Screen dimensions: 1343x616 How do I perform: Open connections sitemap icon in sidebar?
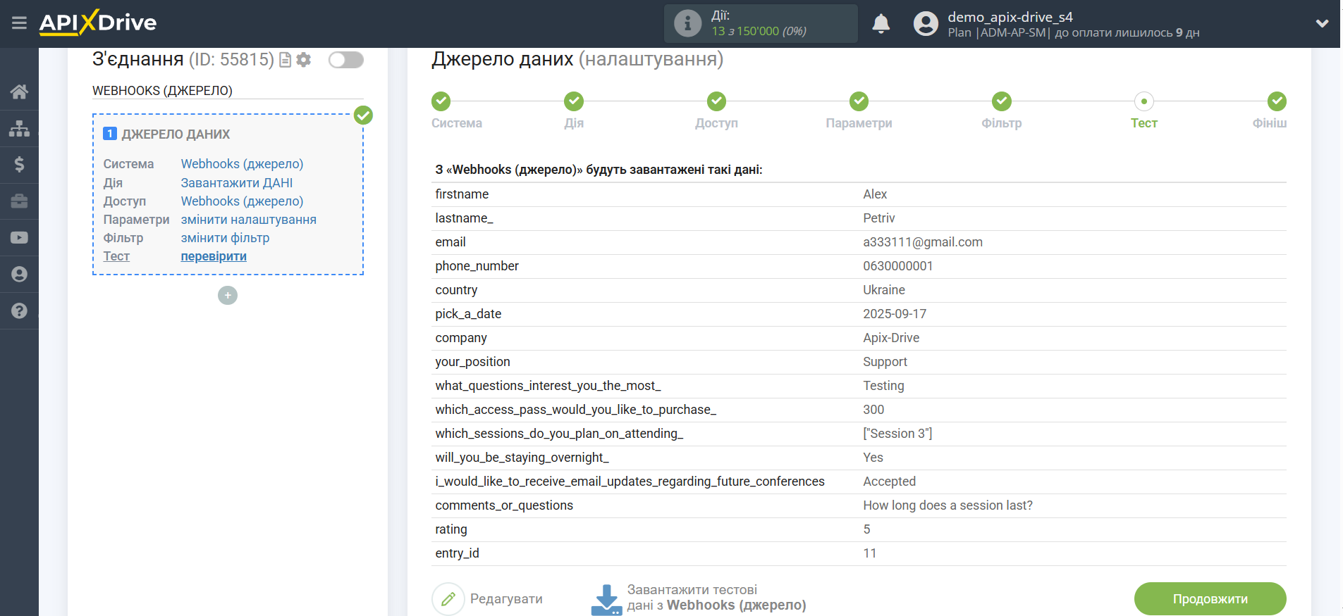point(19,128)
